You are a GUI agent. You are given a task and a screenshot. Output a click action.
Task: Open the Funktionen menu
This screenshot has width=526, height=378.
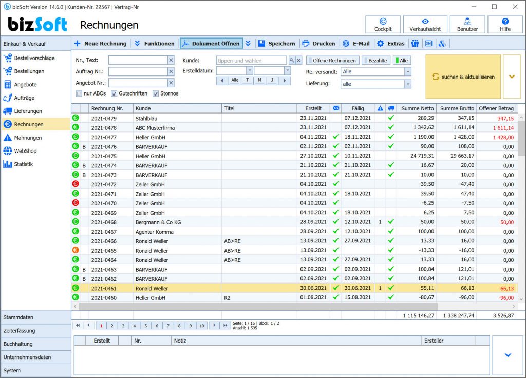point(154,43)
